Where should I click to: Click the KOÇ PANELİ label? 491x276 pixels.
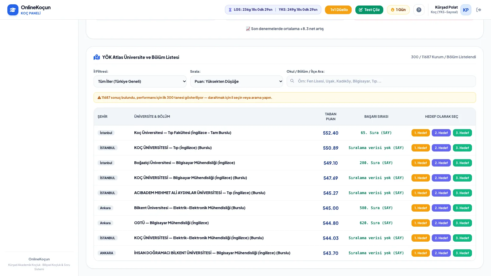pyautogui.click(x=31, y=13)
